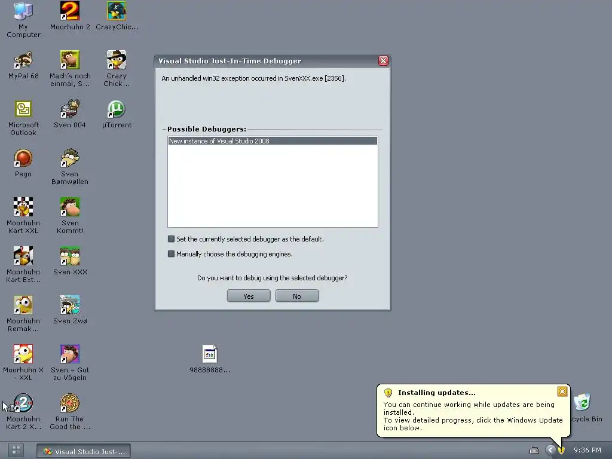Select the Sven Kommt! shortcut
This screenshot has height=459, width=612.
pyautogui.click(x=70, y=216)
